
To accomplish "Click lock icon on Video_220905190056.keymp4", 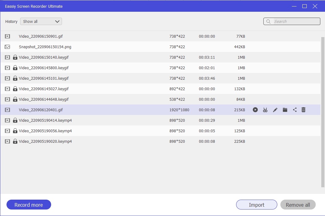I will coord(15,131).
